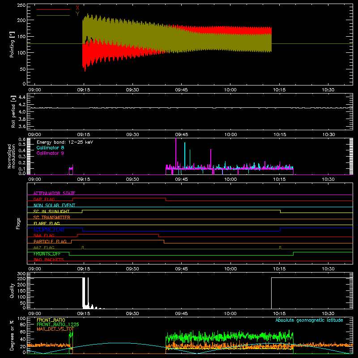Click the tallest cyan Collimator 8 spike
Image resolution: width=358 pixels, height=358 pixels.
[185, 155]
